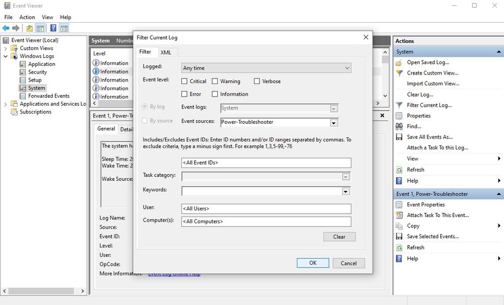The height and width of the screenshot is (305, 504).
Task: Open the Logged time range dropdown
Action: click(347, 67)
